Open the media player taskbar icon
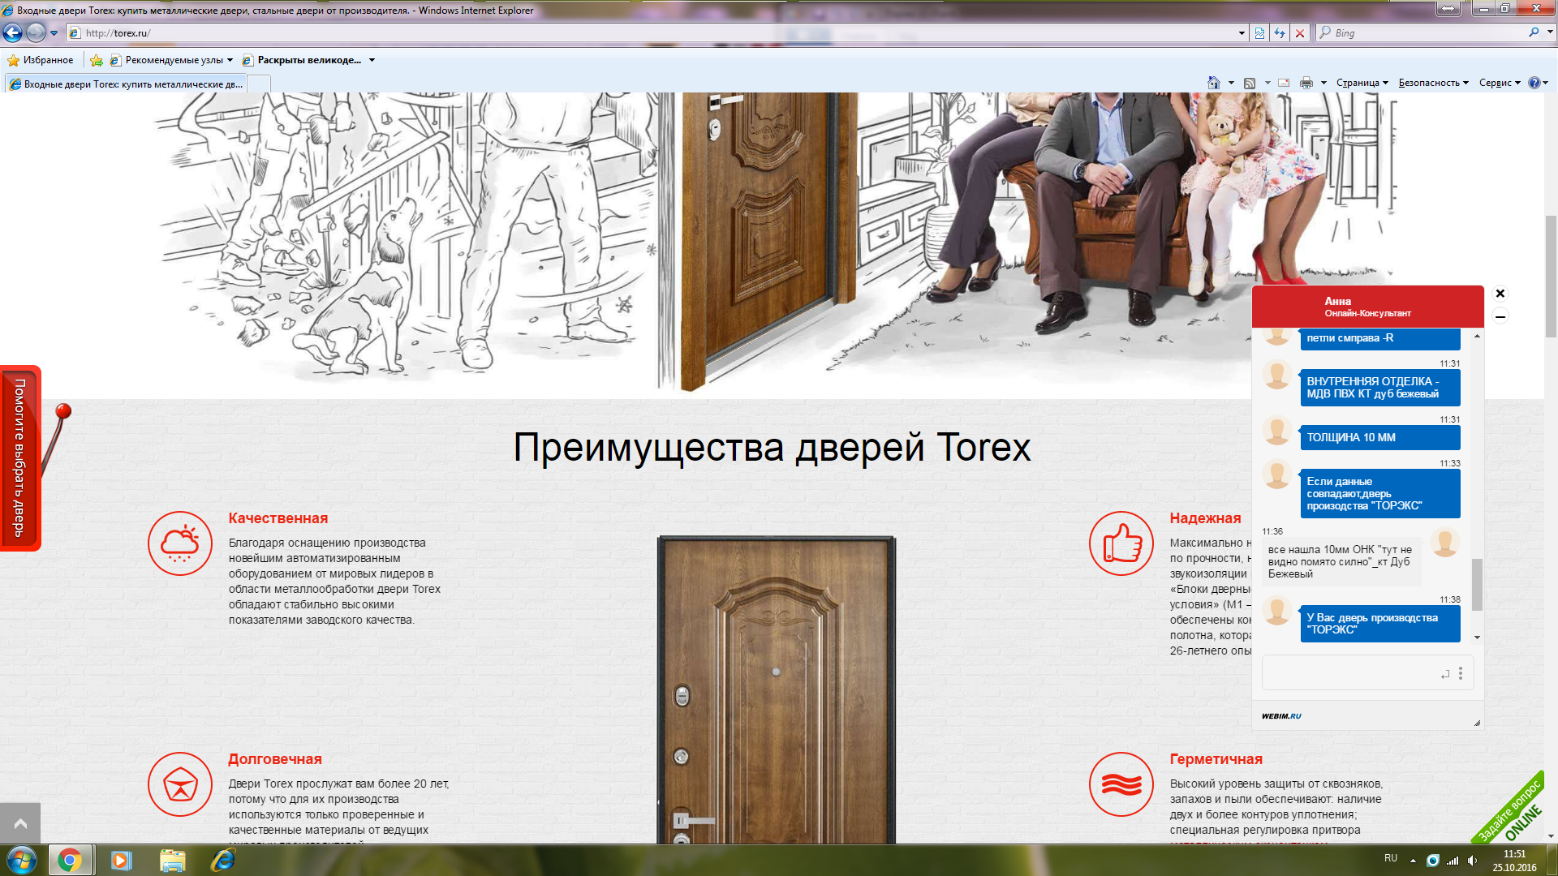 click(121, 860)
